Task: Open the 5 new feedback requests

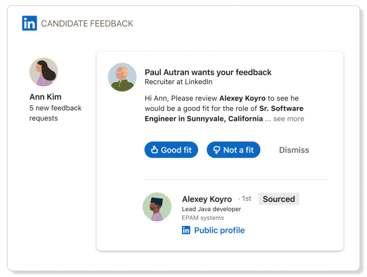Action: 55,113
